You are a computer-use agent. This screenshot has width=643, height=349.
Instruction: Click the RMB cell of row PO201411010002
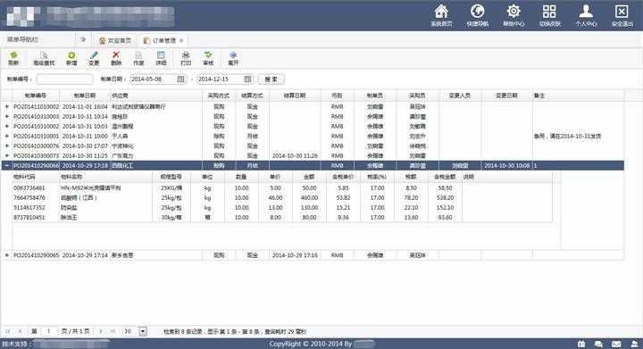tap(337, 106)
